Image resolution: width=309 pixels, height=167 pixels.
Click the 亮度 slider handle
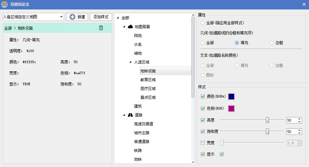point(267,120)
